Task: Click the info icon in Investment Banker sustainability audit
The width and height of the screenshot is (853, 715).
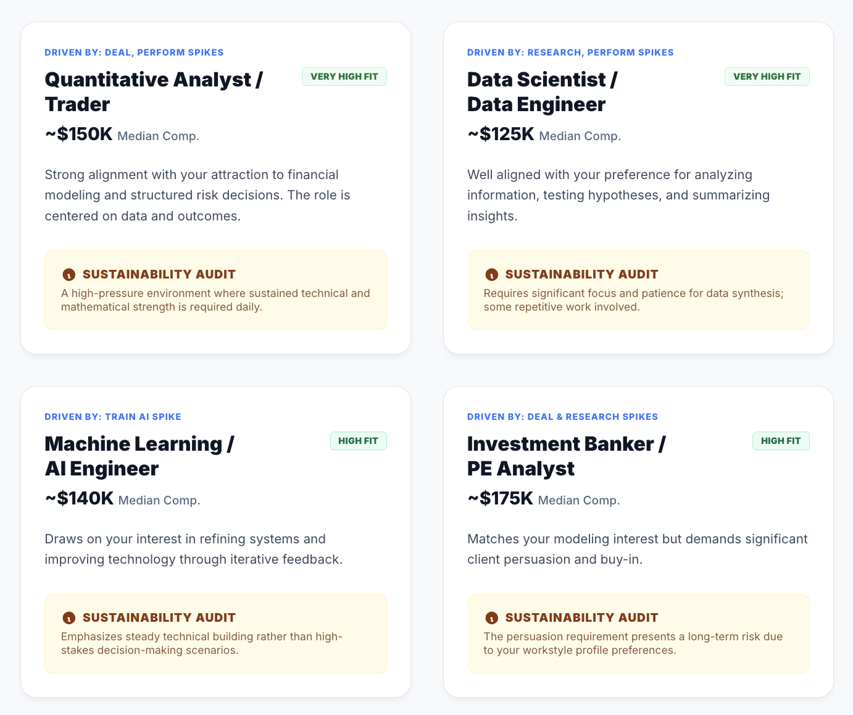Action: coord(491,617)
